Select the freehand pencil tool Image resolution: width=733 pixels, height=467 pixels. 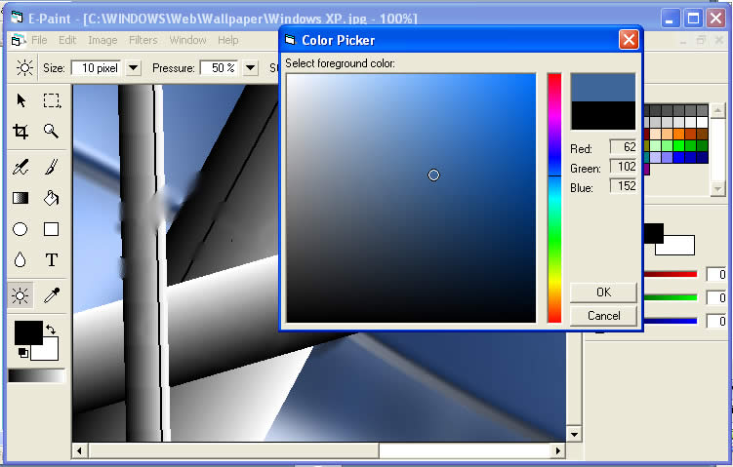(x=20, y=167)
